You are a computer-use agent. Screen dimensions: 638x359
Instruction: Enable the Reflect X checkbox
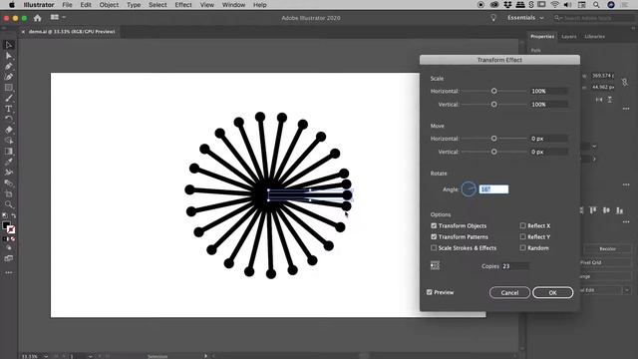click(x=522, y=225)
